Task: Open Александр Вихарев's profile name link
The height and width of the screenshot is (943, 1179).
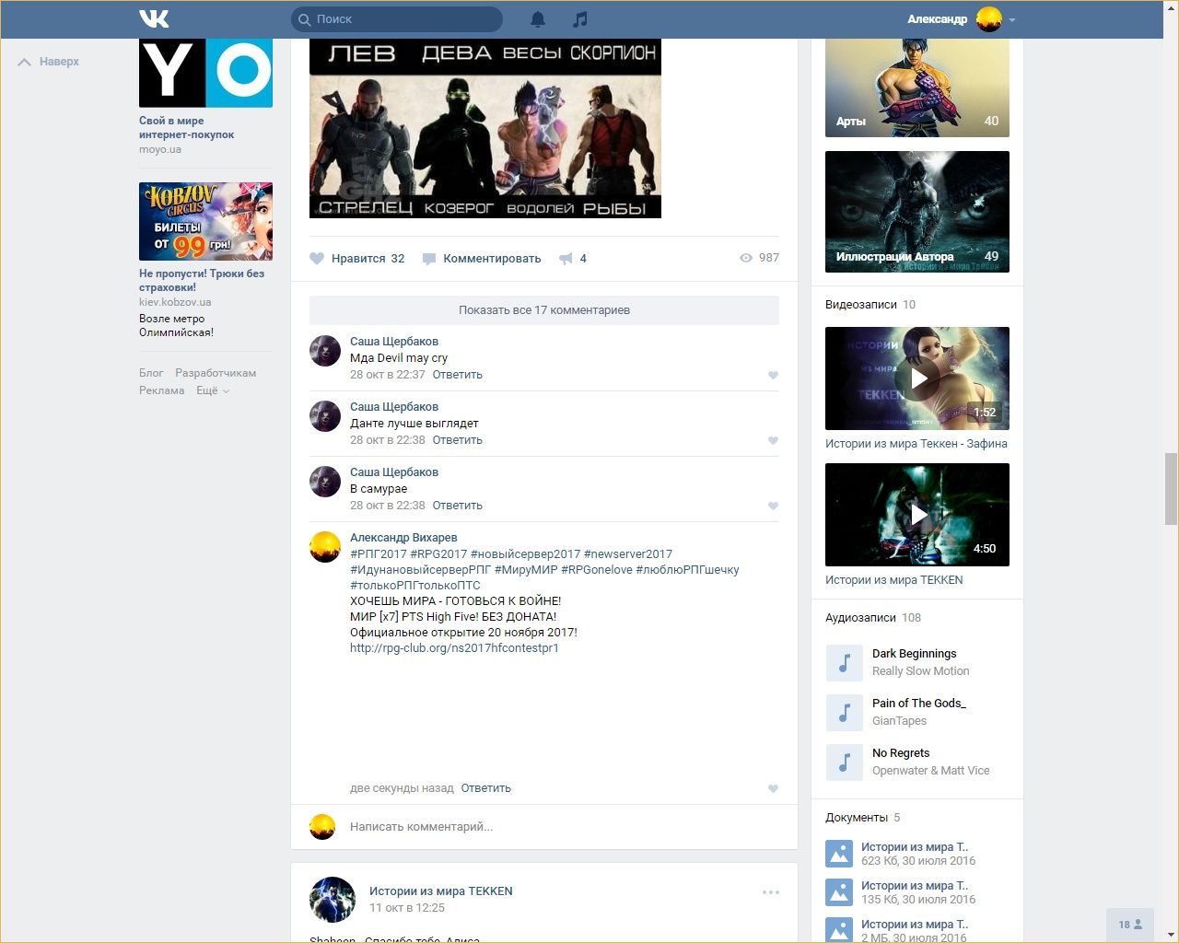Action: 403,538
